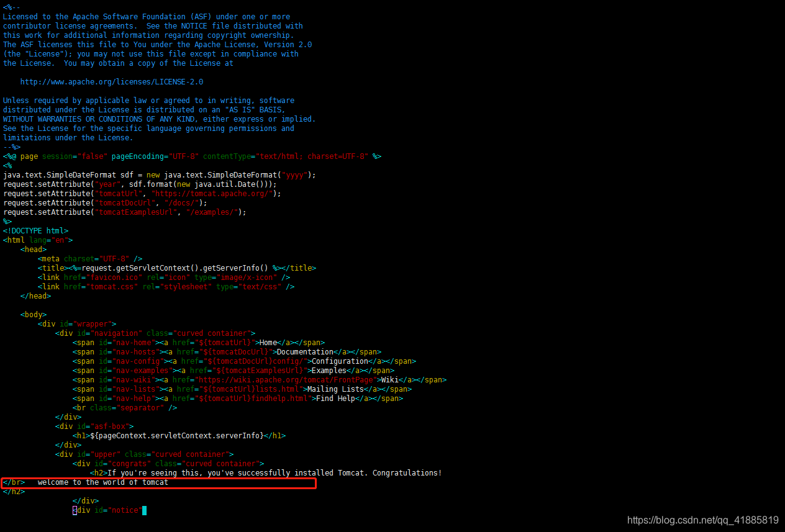
Task: Click the SimpleDateFormat sdf declaration line
Action: point(160,175)
